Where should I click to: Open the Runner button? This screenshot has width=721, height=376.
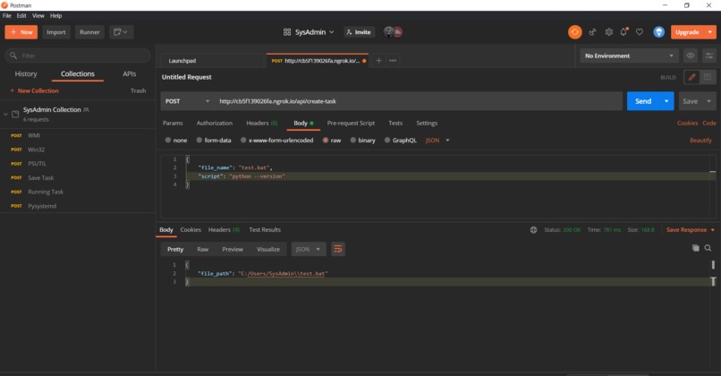point(89,32)
